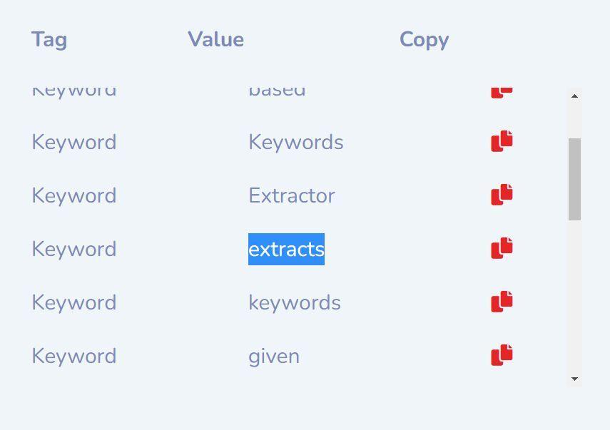Copy the 'Keywords' value
The image size is (610, 430).
[x=502, y=141]
